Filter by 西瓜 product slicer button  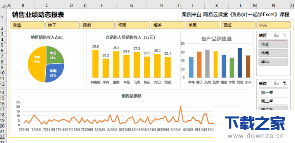point(238,25)
